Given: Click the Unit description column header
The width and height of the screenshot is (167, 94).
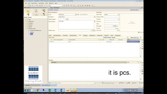Looking at the screenshot, I should [84, 40].
